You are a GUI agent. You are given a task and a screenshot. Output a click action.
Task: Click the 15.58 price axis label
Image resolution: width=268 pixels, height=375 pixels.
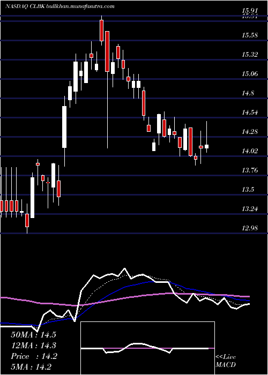(250, 35)
